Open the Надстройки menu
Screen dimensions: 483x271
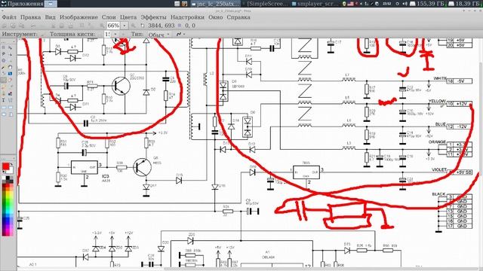click(187, 17)
